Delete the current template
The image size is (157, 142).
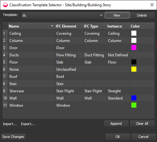click(x=142, y=15)
